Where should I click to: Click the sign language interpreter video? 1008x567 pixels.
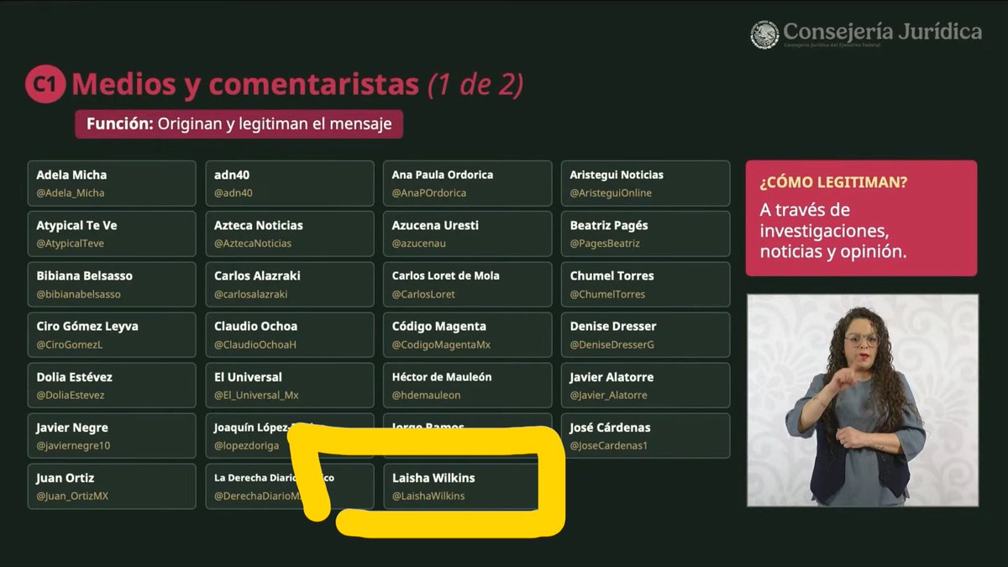point(863,401)
